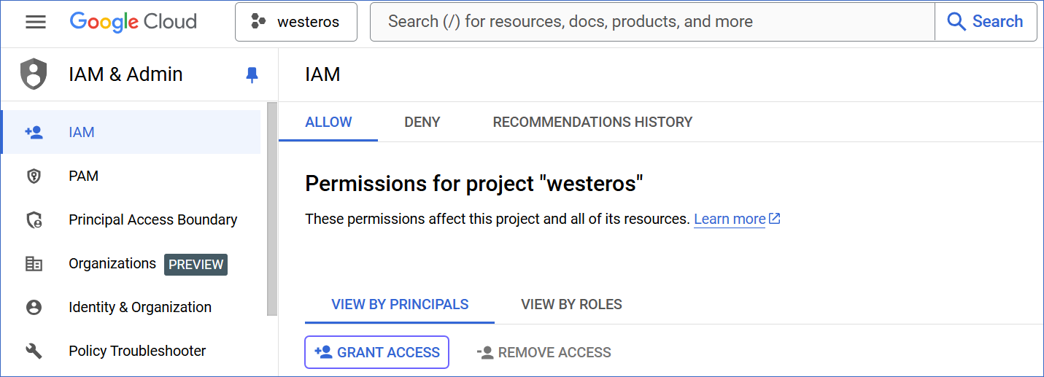Open Principal Access Boundary page

click(x=131, y=219)
